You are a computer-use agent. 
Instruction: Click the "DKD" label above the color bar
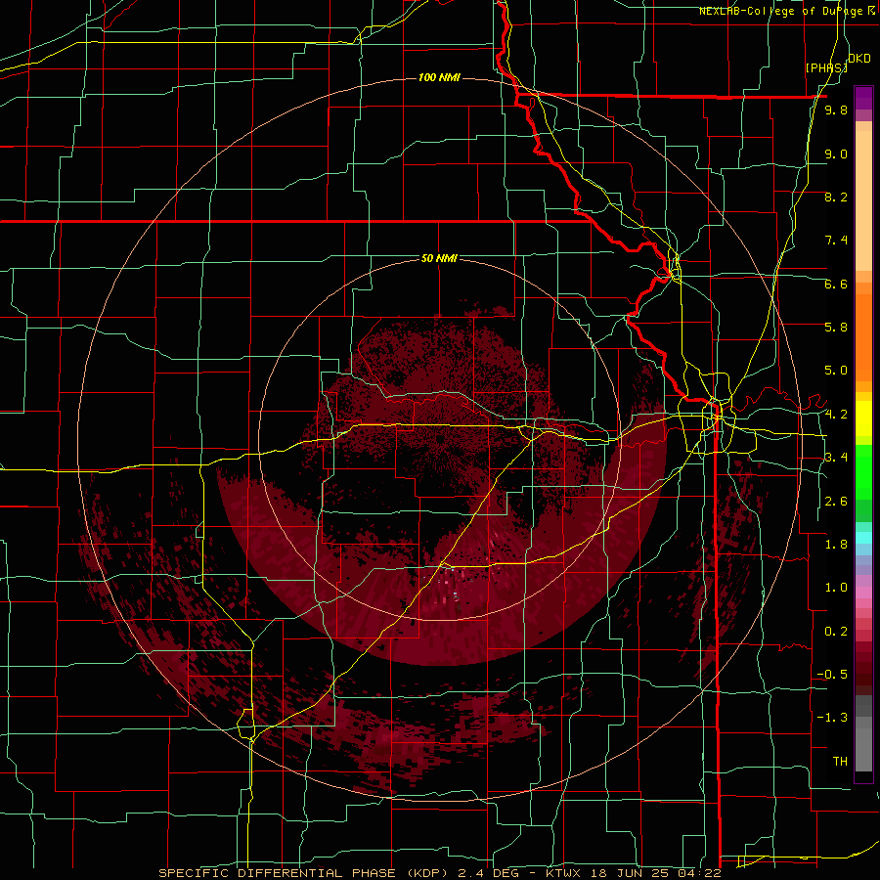click(x=858, y=59)
